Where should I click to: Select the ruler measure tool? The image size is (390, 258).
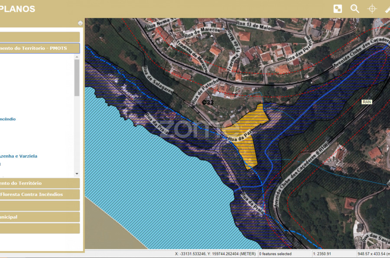click(387, 9)
